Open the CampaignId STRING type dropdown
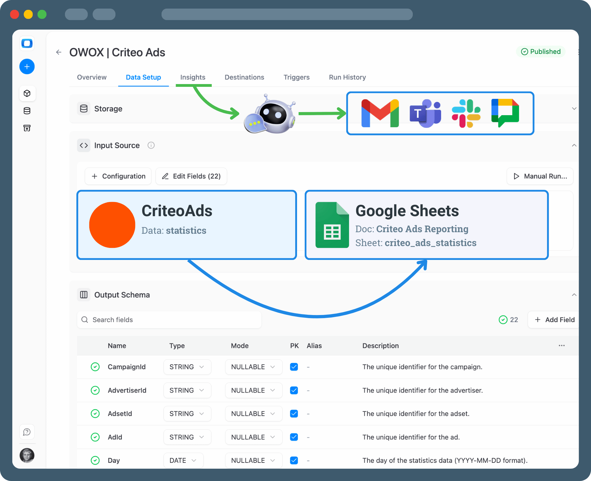 pos(187,367)
